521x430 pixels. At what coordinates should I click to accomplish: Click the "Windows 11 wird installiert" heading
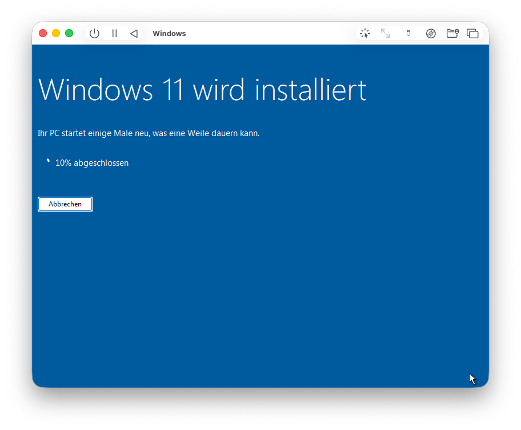point(202,90)
